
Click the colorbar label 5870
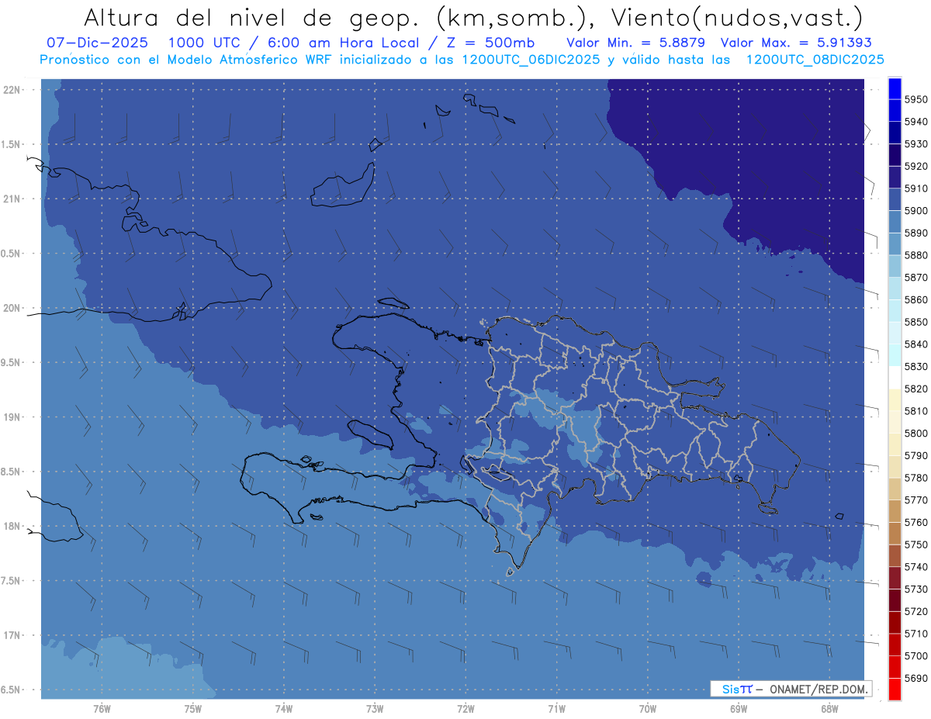(x=916, y=277)
